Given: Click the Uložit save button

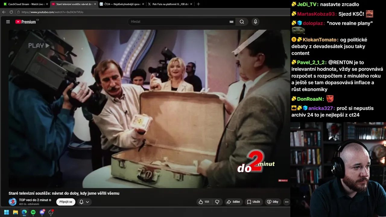Looking at the screenshot, I should [x=253, y=202].
